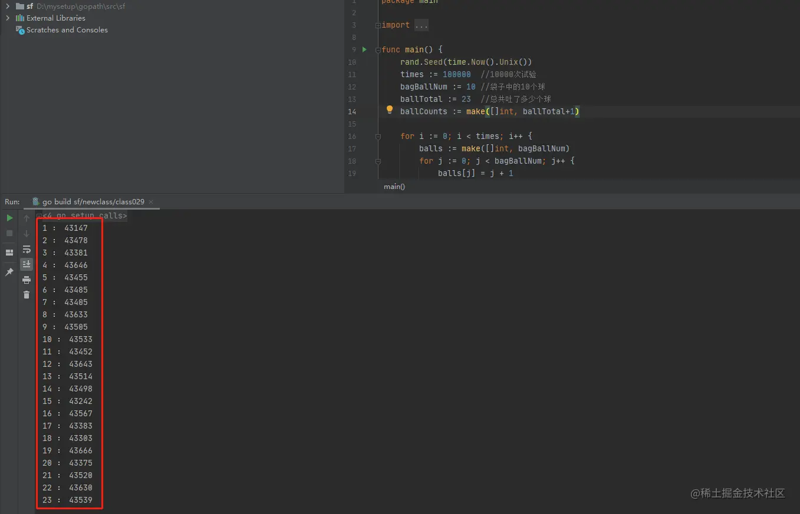800x514 pixels.
Task: Clear console output with the trash icon
Action: pos(27,295)
